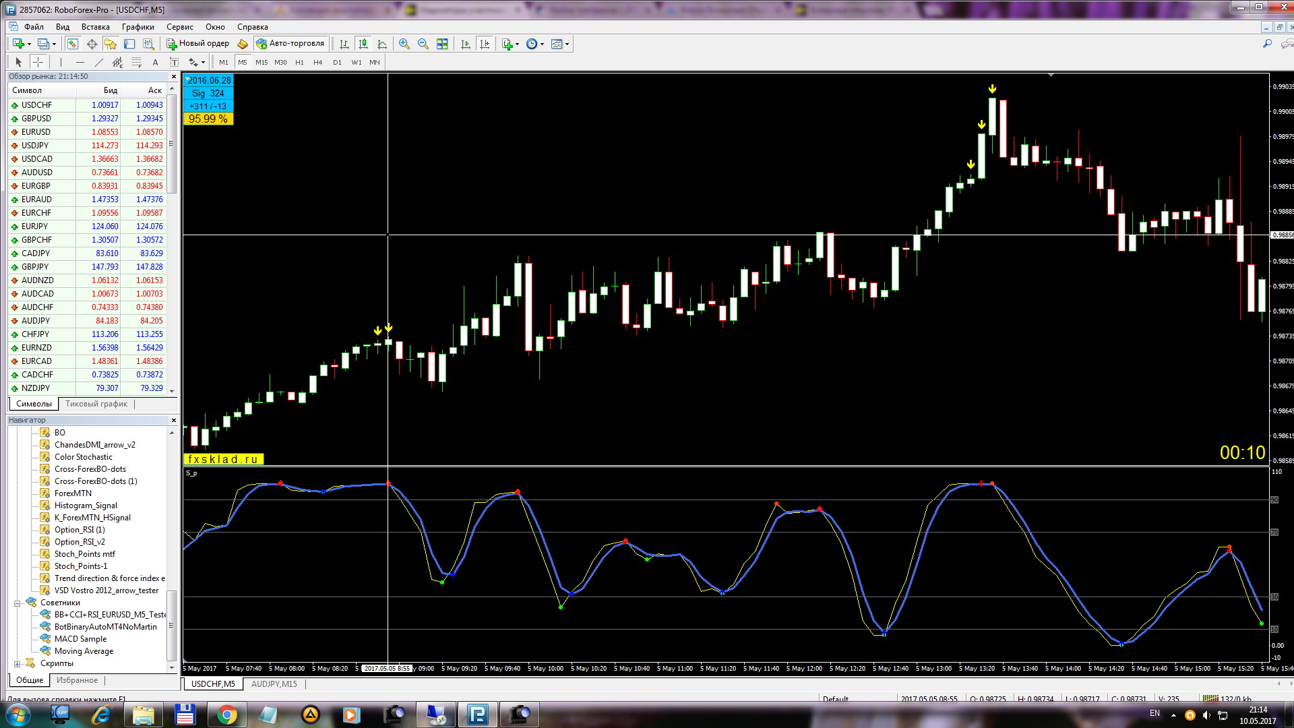The image size is (1294, 728).
Task: Collapse the Советники tree node
Action: (17, 603)
